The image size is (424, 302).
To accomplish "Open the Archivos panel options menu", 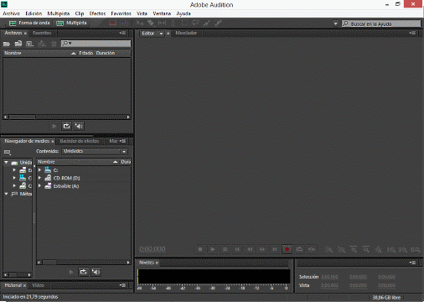I will [x=122, y=33].
